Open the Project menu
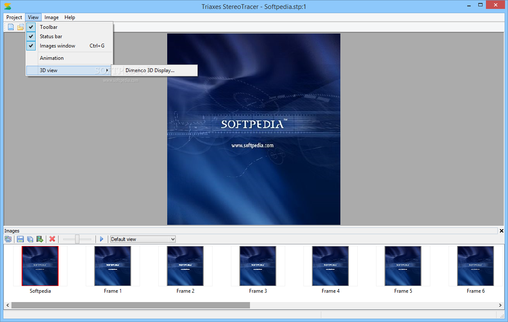508x322 pixels. (x=14, y=17)
